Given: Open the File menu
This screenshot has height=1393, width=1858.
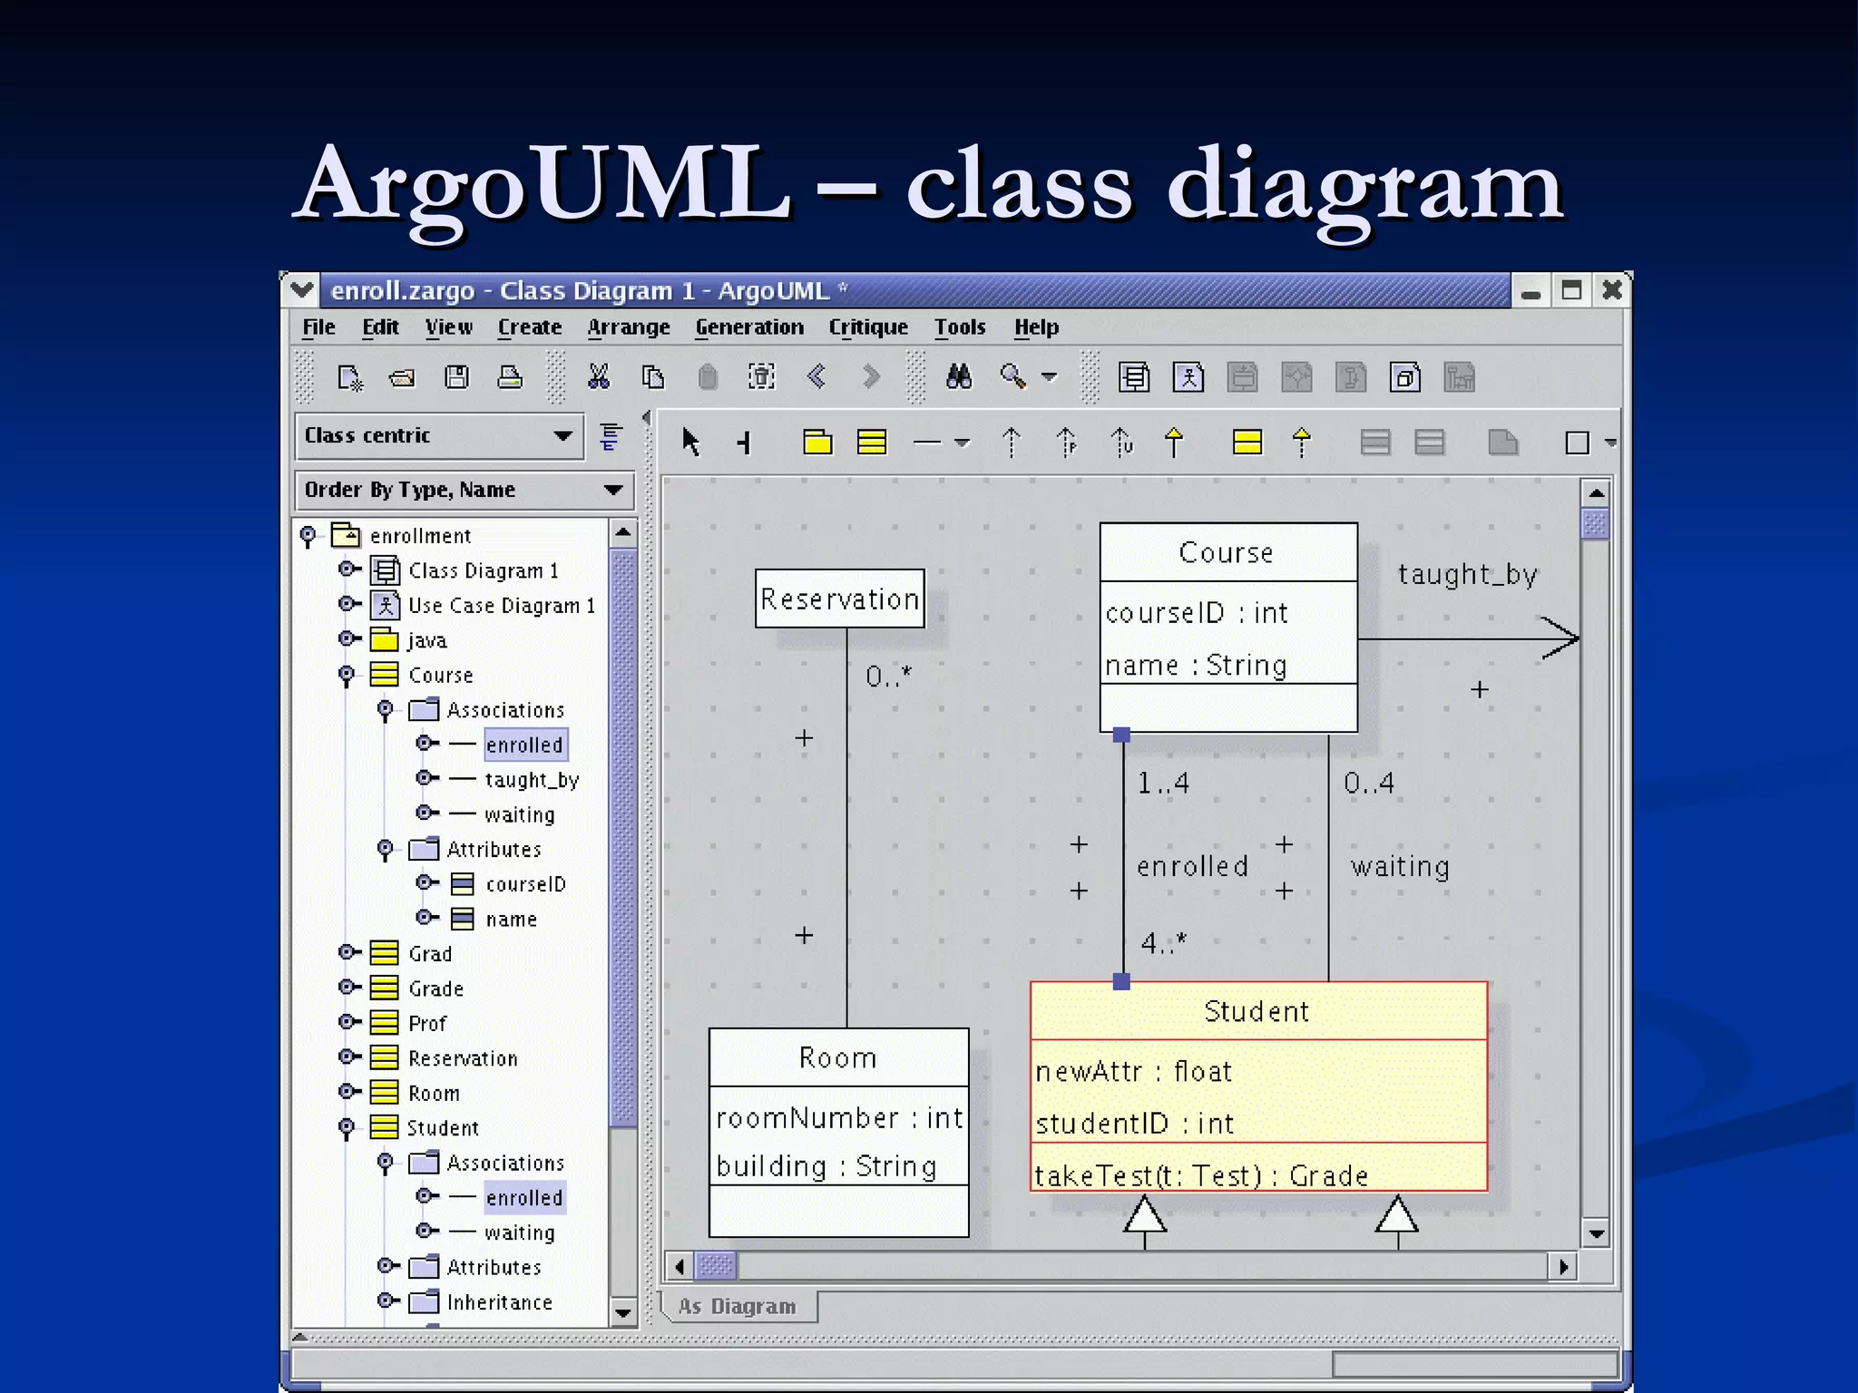Looking at the screenshot, I should pos(318,327).
